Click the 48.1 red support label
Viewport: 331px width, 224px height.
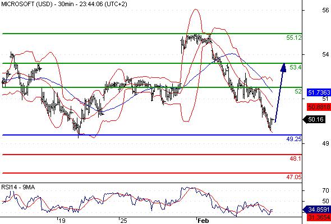296,158
